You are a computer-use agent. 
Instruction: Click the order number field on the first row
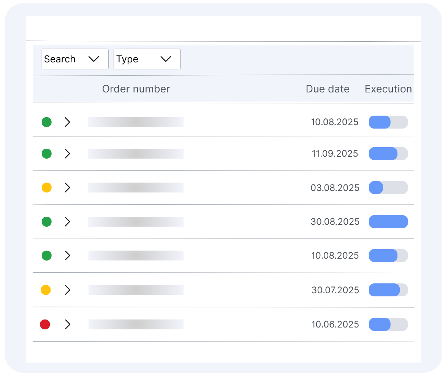136,122
